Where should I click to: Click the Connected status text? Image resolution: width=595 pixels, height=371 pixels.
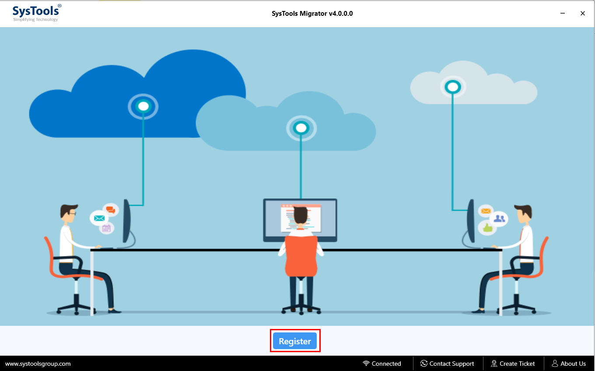coord(386,364)
